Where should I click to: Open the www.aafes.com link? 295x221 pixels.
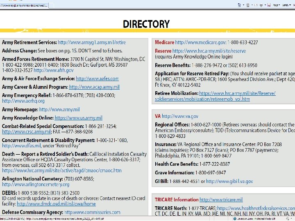[x=97, y=79]
